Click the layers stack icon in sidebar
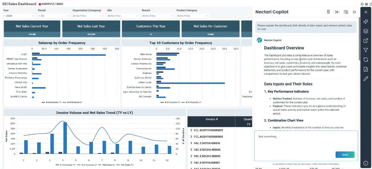Viewport: 372px width, 169px height. click(x=366, y=31)
